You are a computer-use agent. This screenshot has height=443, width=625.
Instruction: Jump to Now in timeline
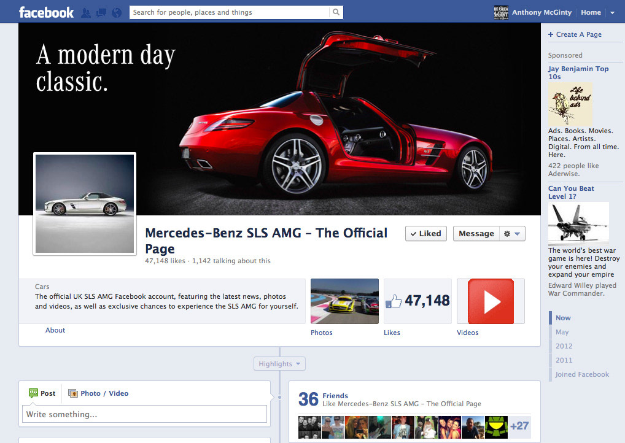pyautogui.click(x=563, y=317)
